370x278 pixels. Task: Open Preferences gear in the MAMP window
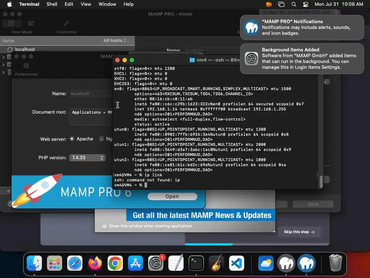click(x=26, y=66)
